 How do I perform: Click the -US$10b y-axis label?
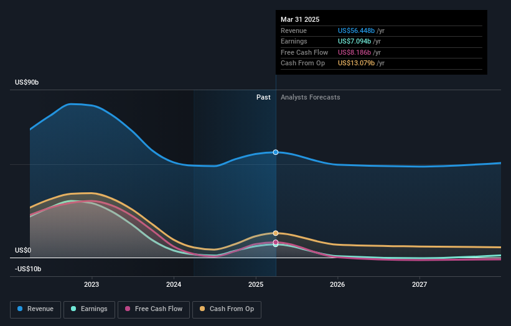tap(28, 269)
